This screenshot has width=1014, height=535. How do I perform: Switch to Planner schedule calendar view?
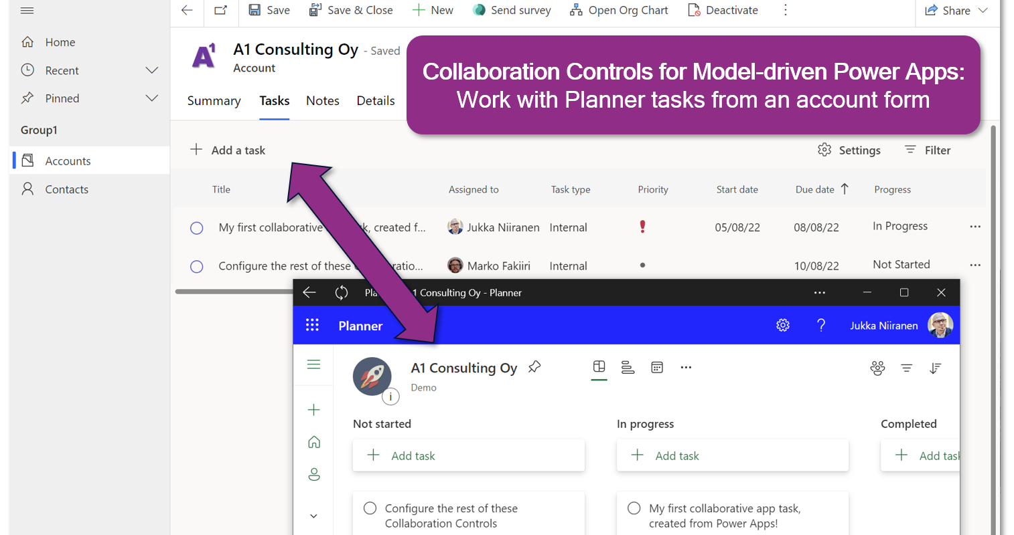point(657,367)
